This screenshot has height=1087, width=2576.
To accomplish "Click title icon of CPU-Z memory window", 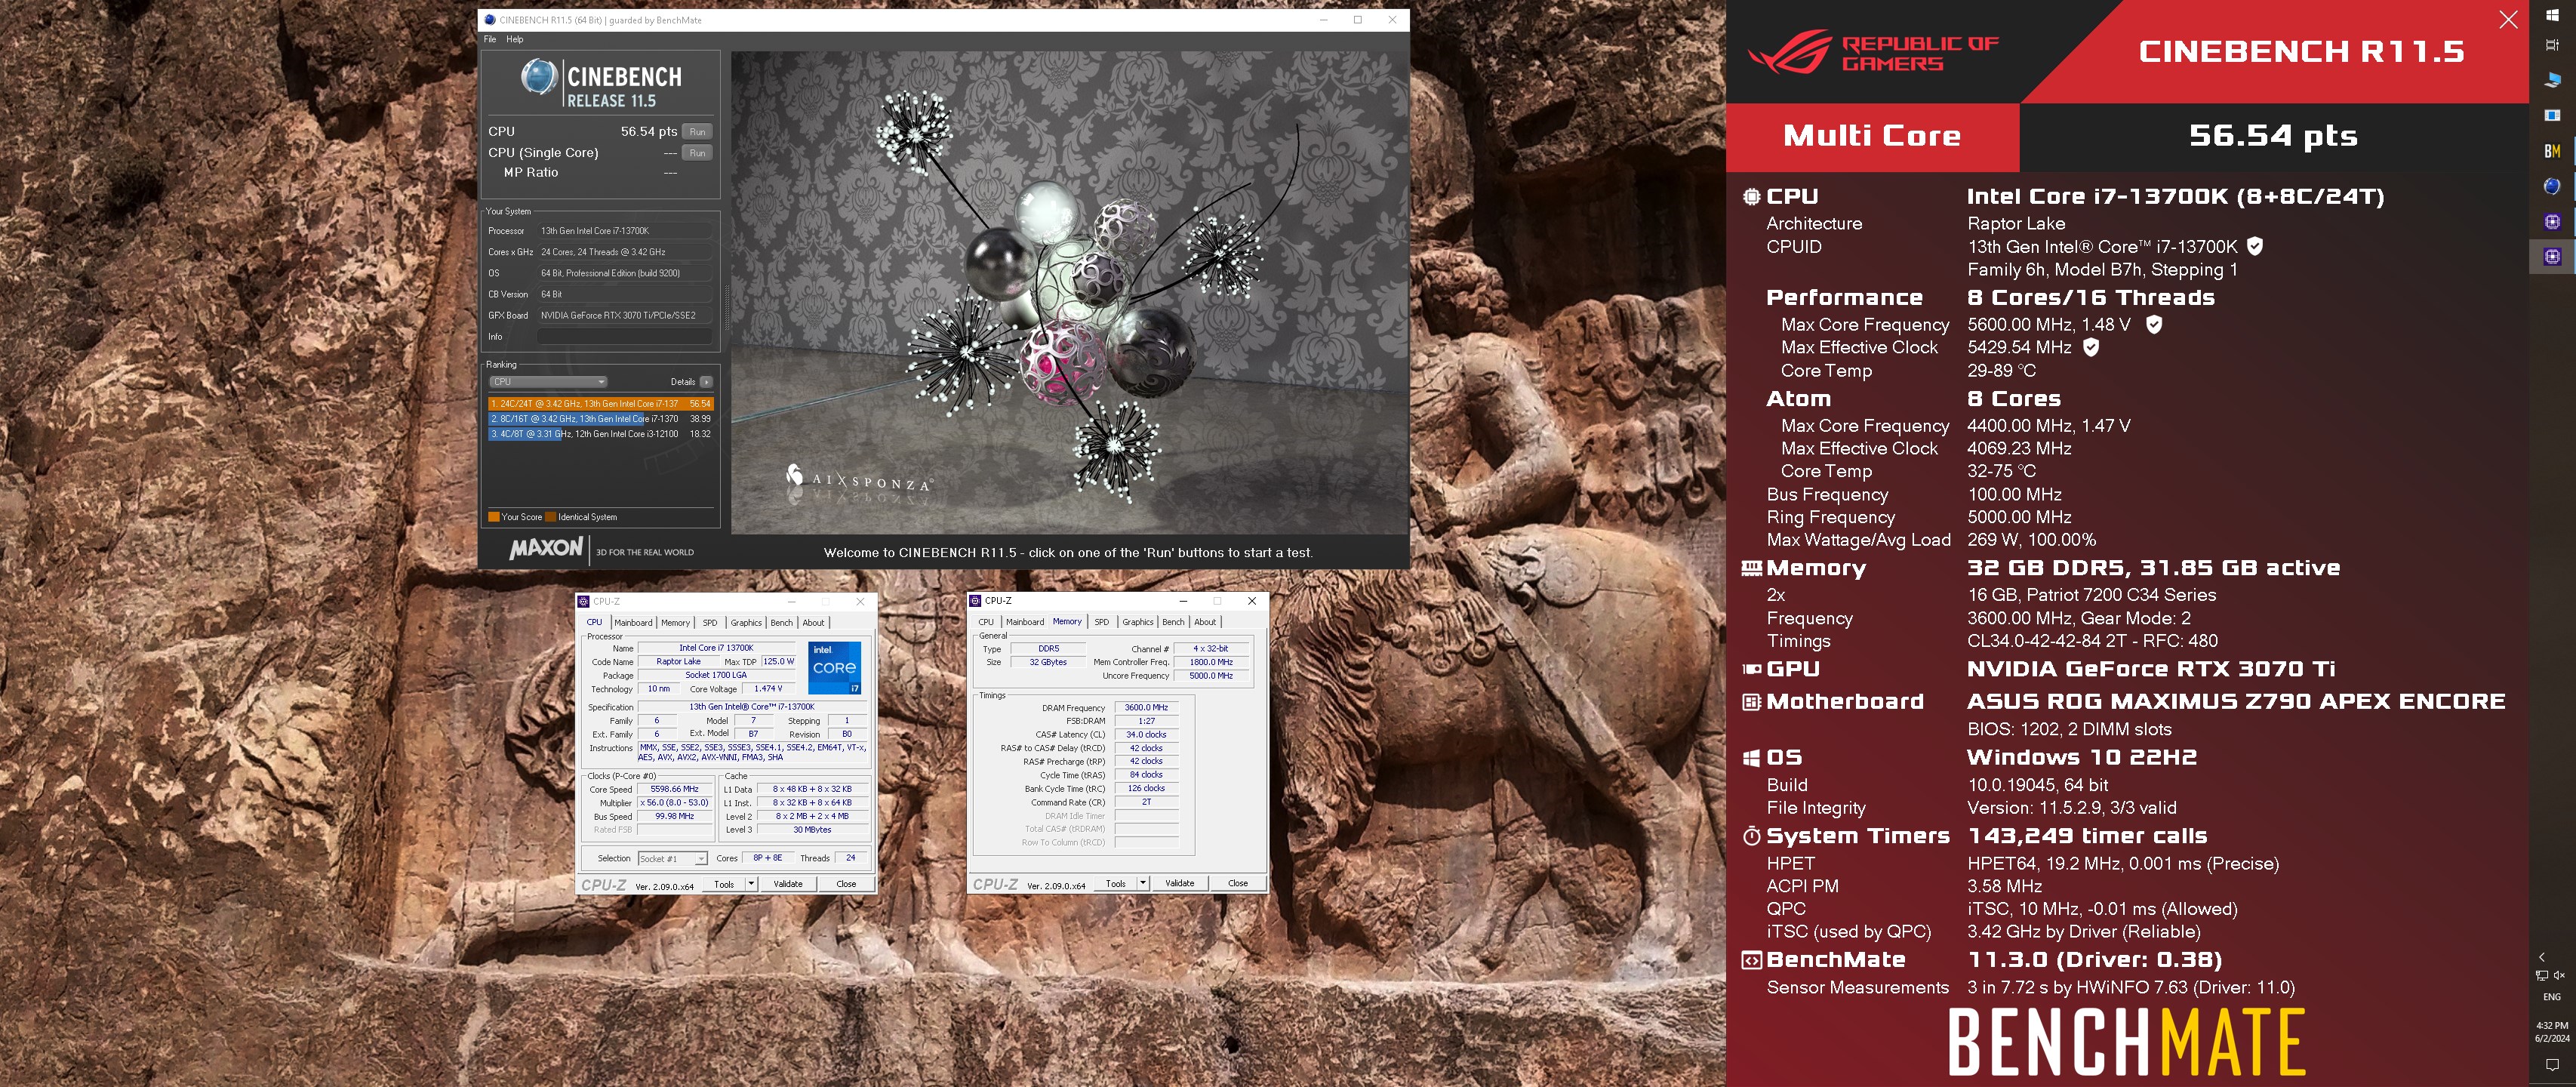I will (x=975, y=601).
